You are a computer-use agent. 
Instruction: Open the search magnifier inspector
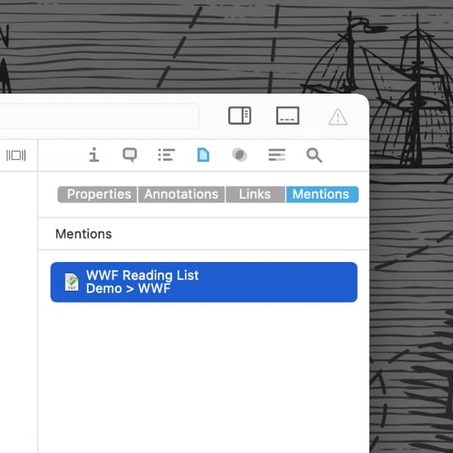tap(314, 155)
